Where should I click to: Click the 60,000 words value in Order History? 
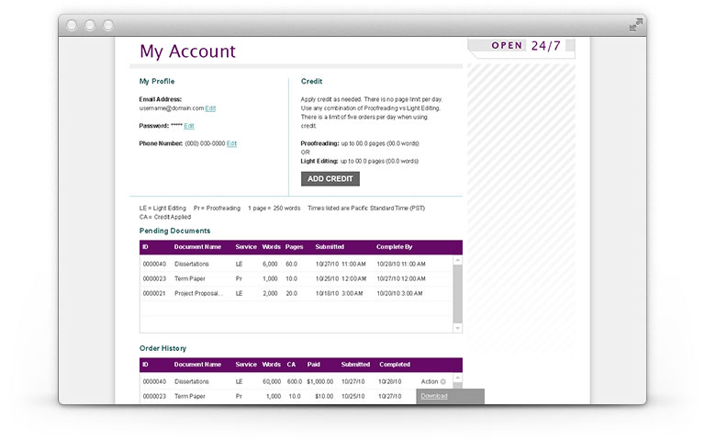click(x=272, y=381)
